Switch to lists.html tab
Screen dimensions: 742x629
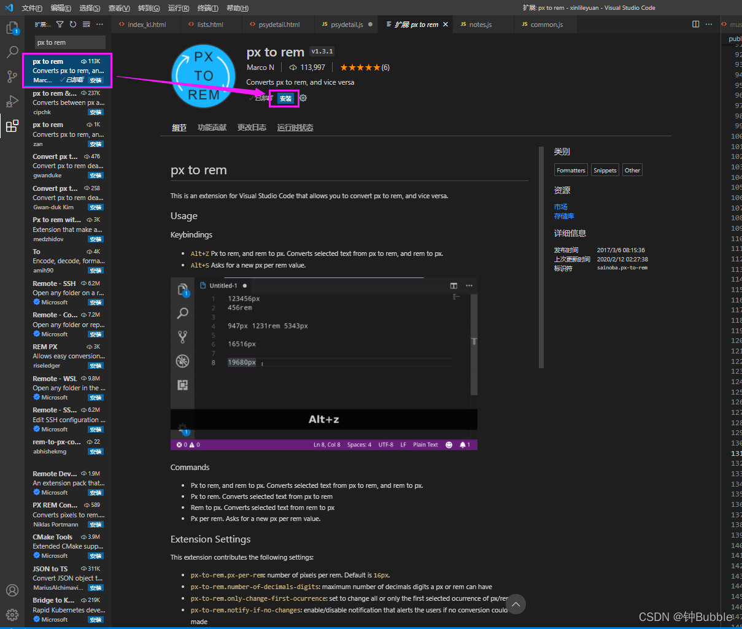coord(210,25)
